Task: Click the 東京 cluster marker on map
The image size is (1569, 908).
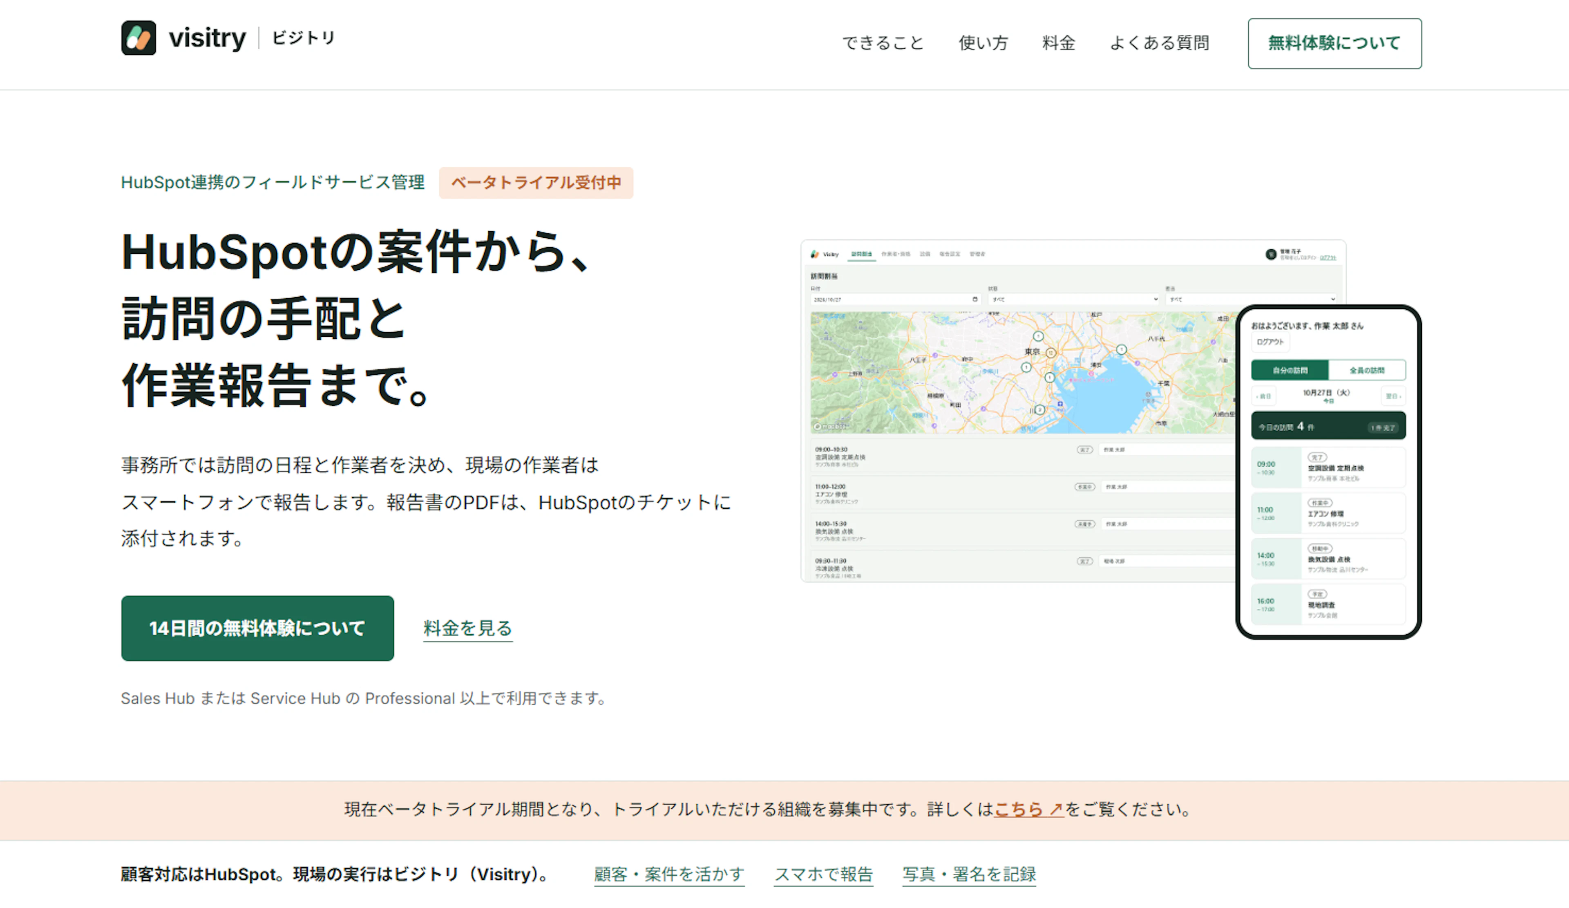Action: 1051,353
